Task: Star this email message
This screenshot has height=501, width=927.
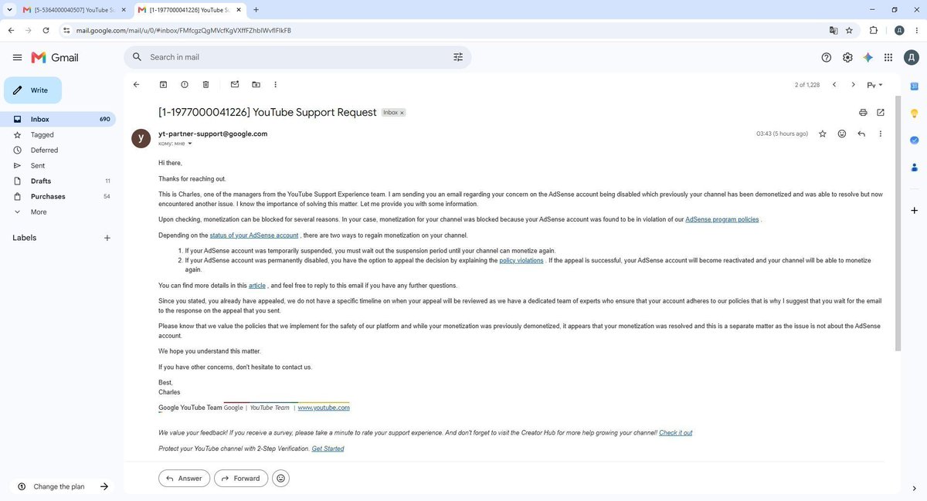Action: coord(823,134)
